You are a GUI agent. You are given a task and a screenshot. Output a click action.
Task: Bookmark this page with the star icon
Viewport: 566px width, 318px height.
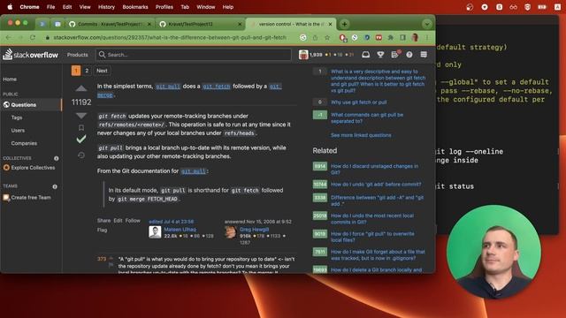pos(327,37)
